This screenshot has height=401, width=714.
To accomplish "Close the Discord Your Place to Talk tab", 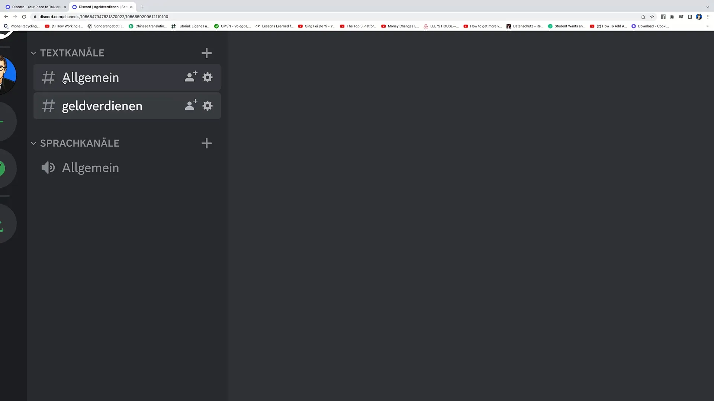I will (65, 7).
